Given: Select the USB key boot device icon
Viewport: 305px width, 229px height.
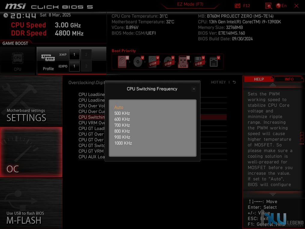Looking at the screenshot, I should pyautogui.click(x=183, y=62).
